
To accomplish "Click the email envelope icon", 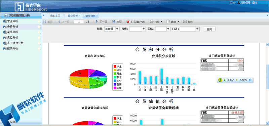I will [x=185, y=22].
